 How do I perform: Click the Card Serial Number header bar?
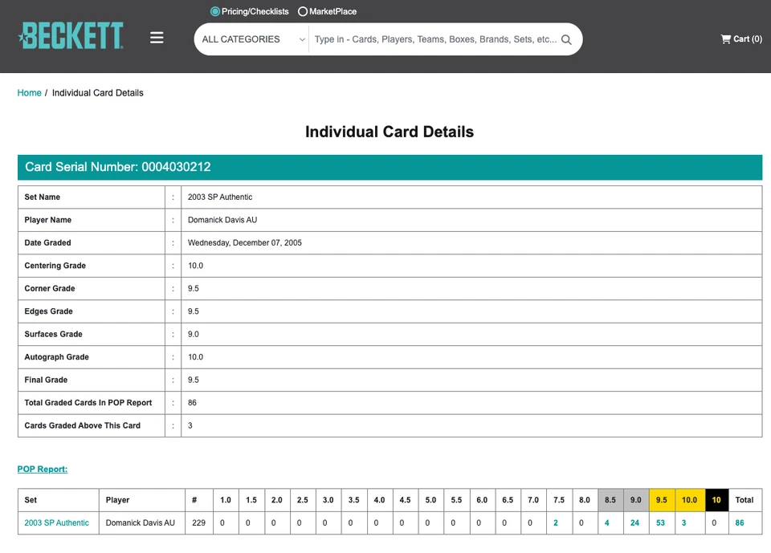click(x=390, y=167)
